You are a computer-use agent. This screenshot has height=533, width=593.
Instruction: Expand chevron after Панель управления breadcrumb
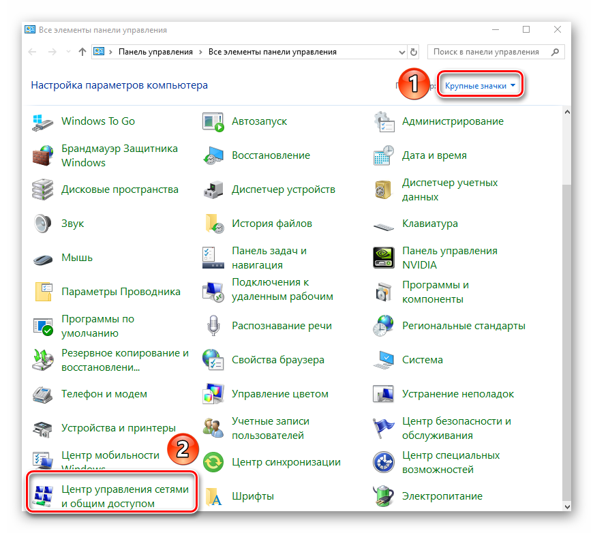click(200, 52)
